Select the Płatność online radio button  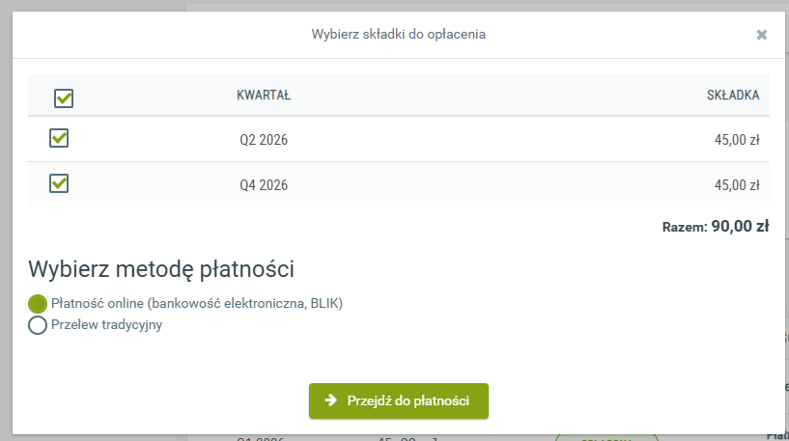coord(38,303)
